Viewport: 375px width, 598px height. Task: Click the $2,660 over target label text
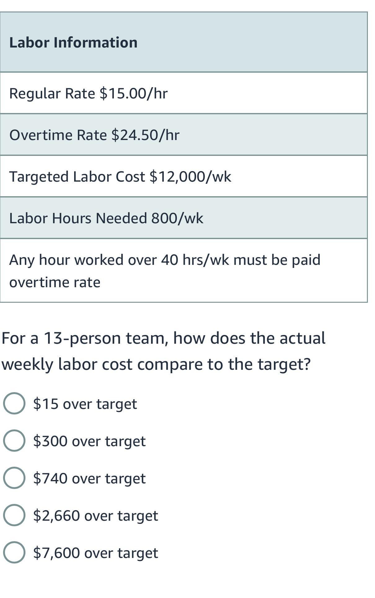95,514
